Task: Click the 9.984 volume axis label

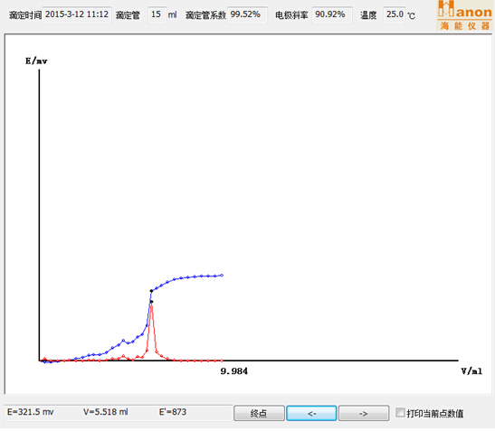Action: click(233, 371)
